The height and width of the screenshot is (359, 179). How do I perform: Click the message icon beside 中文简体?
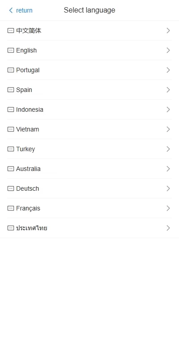coord(11,31)
